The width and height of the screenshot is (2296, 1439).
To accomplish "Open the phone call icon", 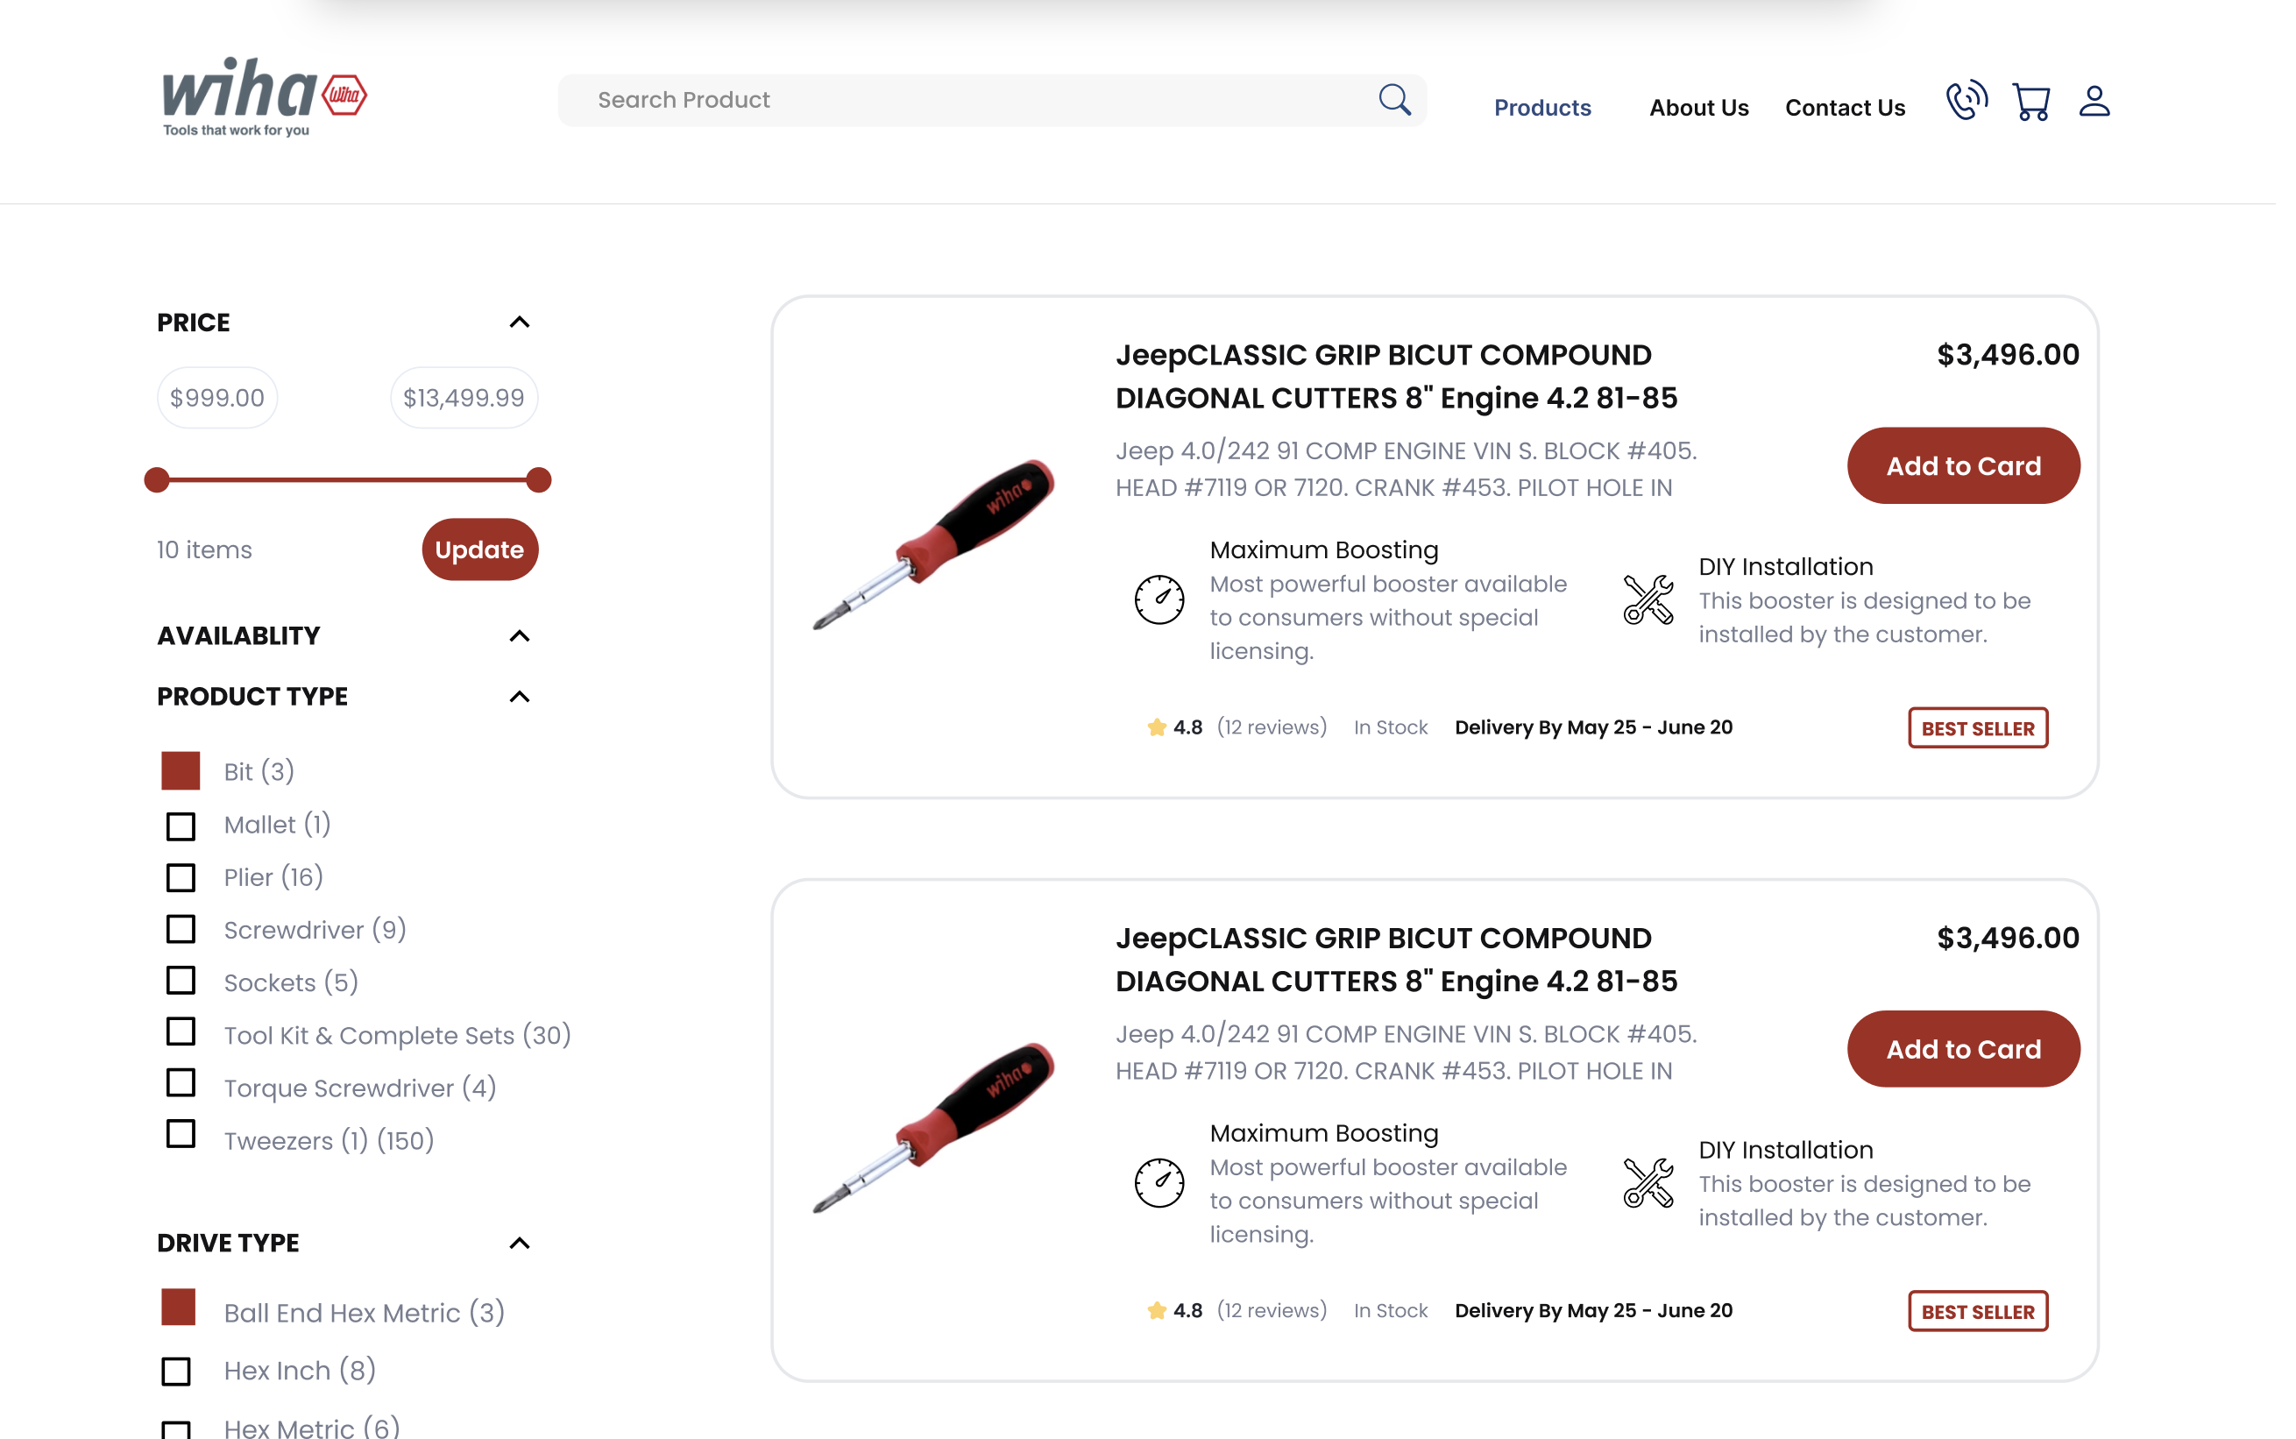I will point(1966,100).
